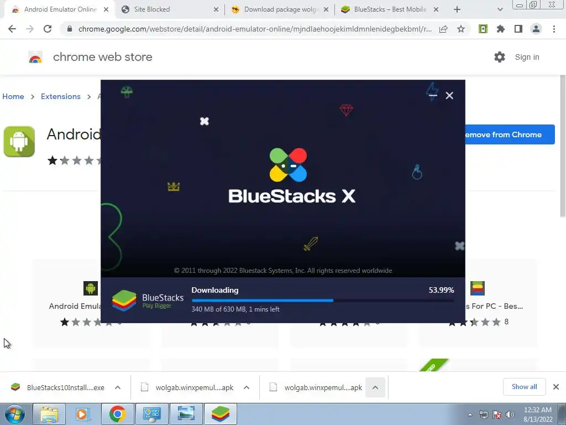Screen dimensions: 566x425
Task: Click Remove from Chrome button
Action: pos(510,134)
